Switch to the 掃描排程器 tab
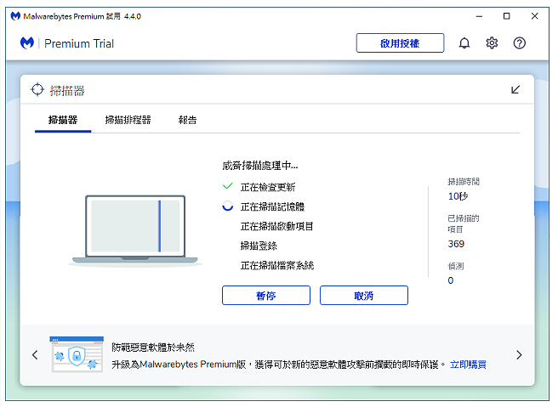The height and width of the screenshot is (407, 558). point(128,120)
